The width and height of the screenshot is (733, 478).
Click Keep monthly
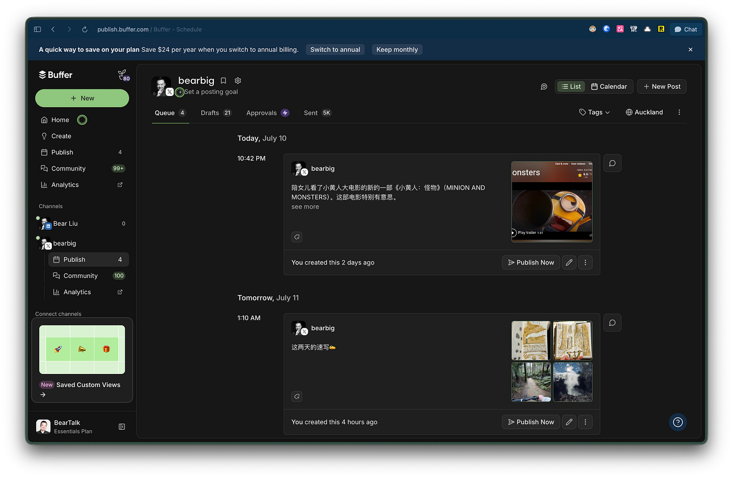[x=397, y=49]
